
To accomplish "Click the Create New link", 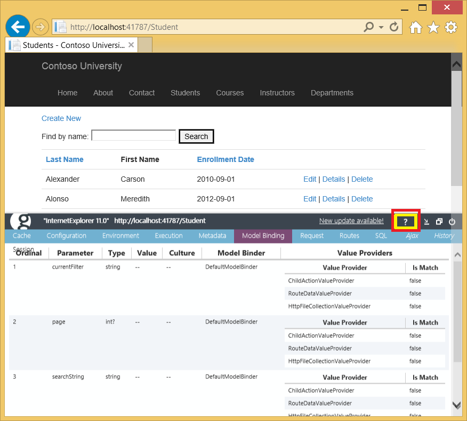I will point(61,118).
